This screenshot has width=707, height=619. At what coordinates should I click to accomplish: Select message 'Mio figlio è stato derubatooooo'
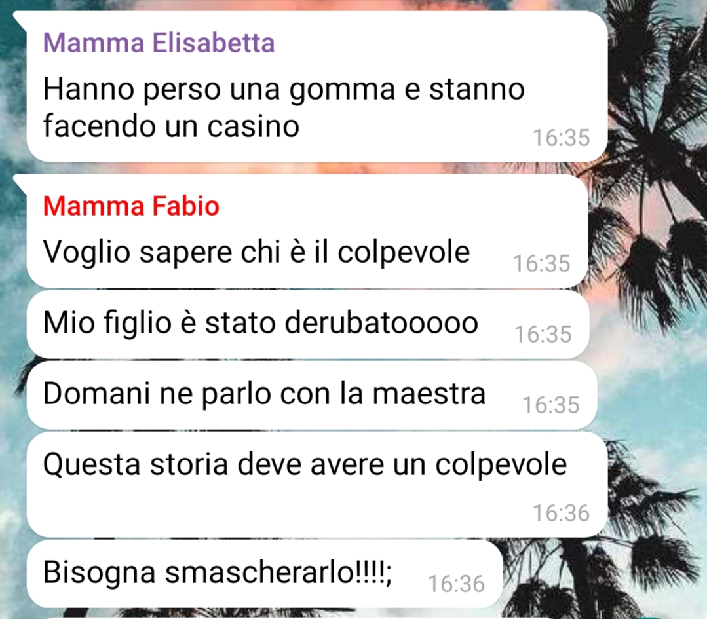[308, 324]
